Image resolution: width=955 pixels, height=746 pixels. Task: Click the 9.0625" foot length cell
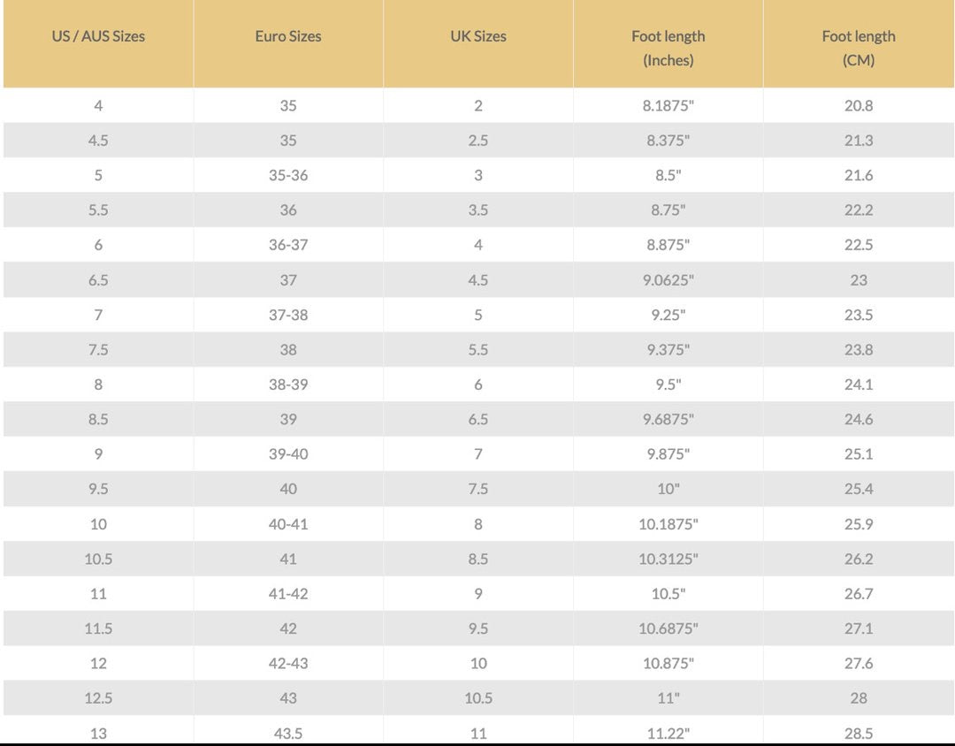click(x=668, y=280)
